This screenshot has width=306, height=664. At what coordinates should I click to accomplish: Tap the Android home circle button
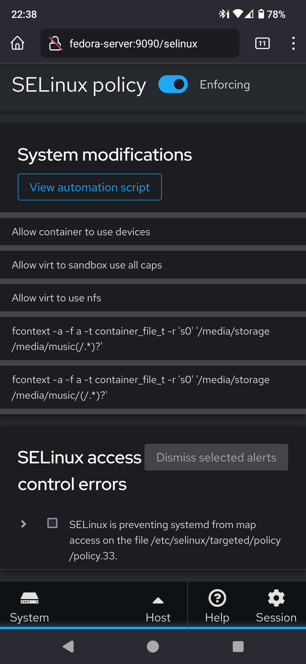coord(153,647)
